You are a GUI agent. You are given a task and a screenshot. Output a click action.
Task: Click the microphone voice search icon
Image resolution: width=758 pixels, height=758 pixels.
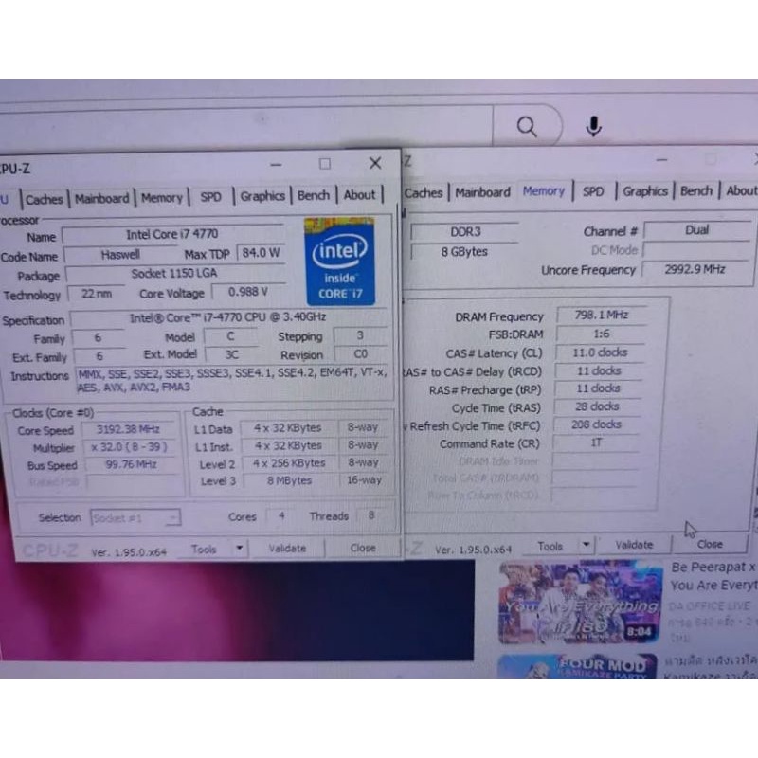click(x=593, y=124)
